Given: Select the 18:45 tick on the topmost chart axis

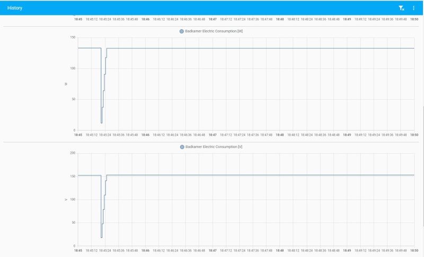Looking at the screenshot, I should [78, 20].
